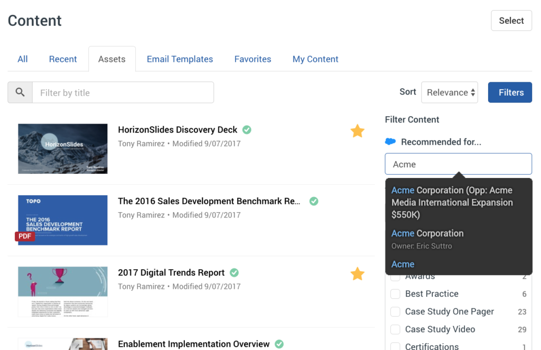Click the star icon beside 2017 Digital Trends Report
This screenshot has height=350, width=541.
[357, 274]
